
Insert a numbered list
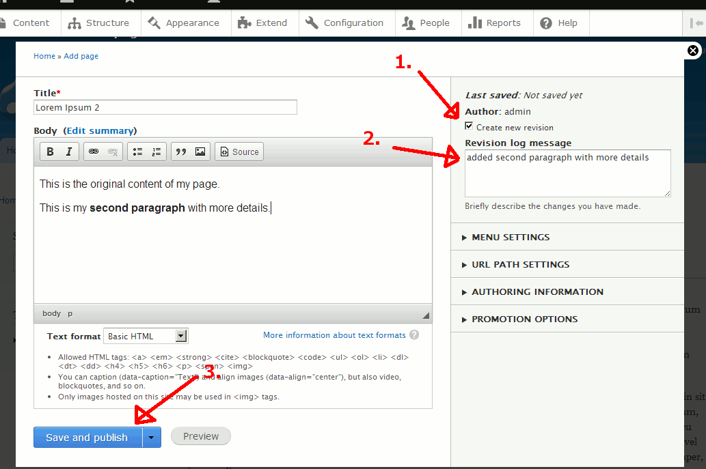(157, 152)
